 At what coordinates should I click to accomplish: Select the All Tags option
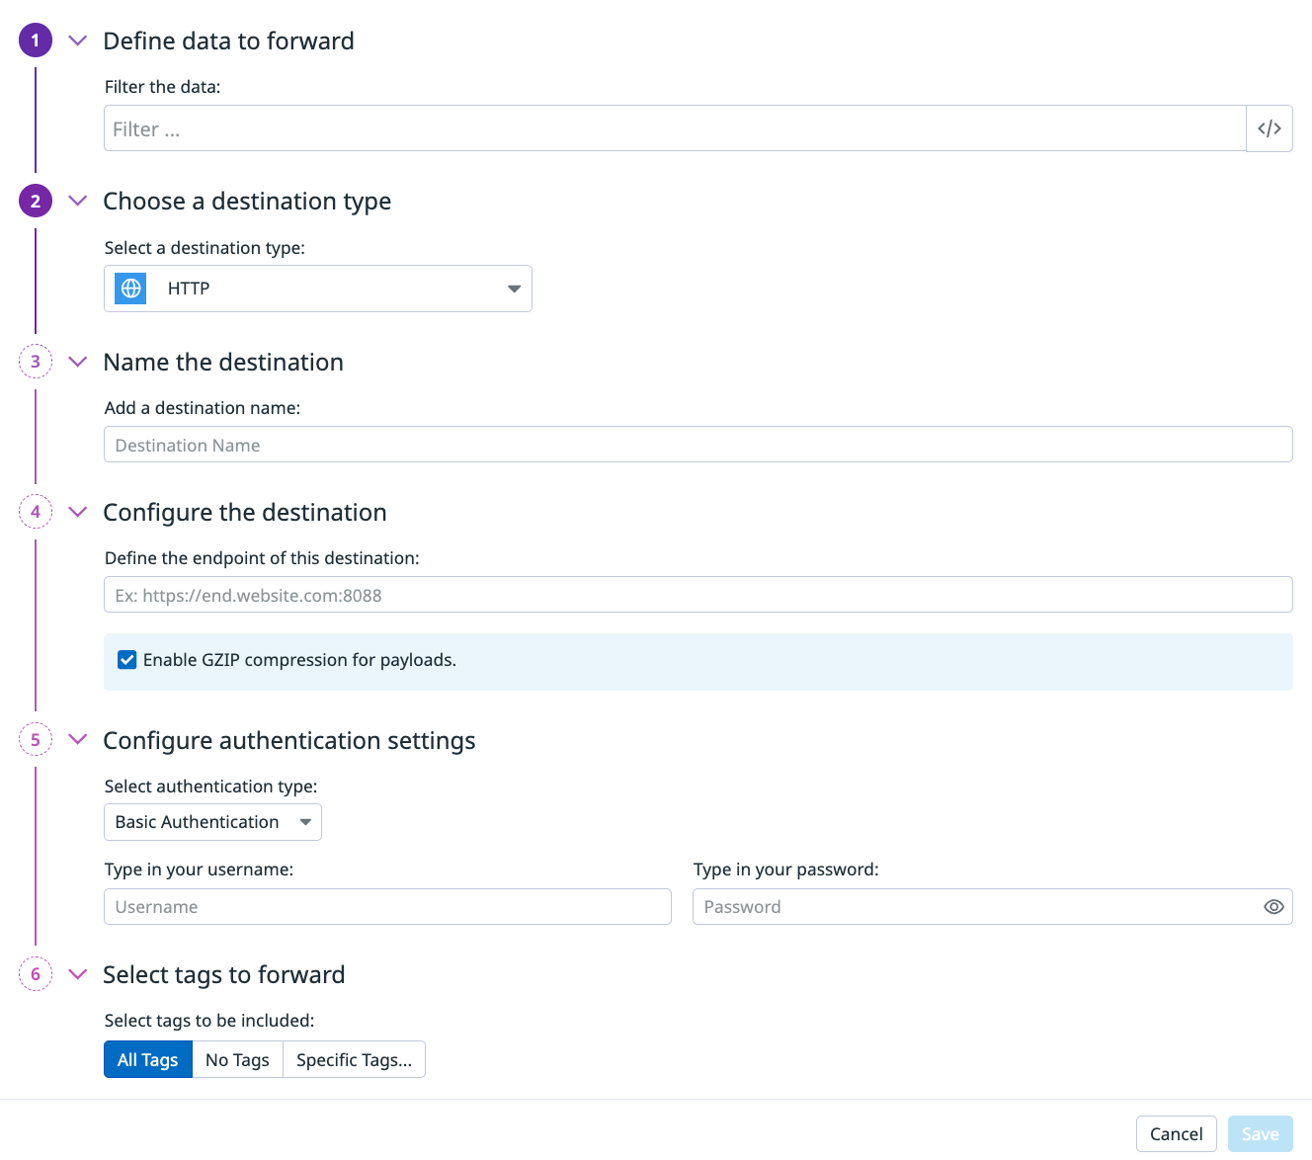pyautogui.click(x=148, y=1059)
